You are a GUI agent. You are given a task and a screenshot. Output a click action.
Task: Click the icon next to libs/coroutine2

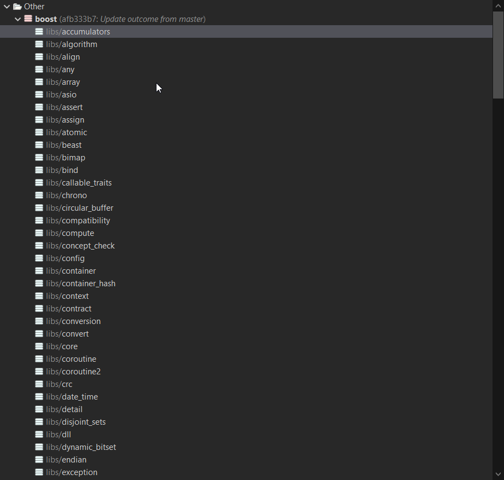[39, 371]
